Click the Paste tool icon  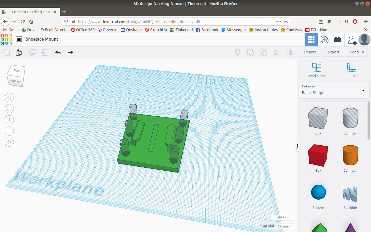click(x=19, y=52)
